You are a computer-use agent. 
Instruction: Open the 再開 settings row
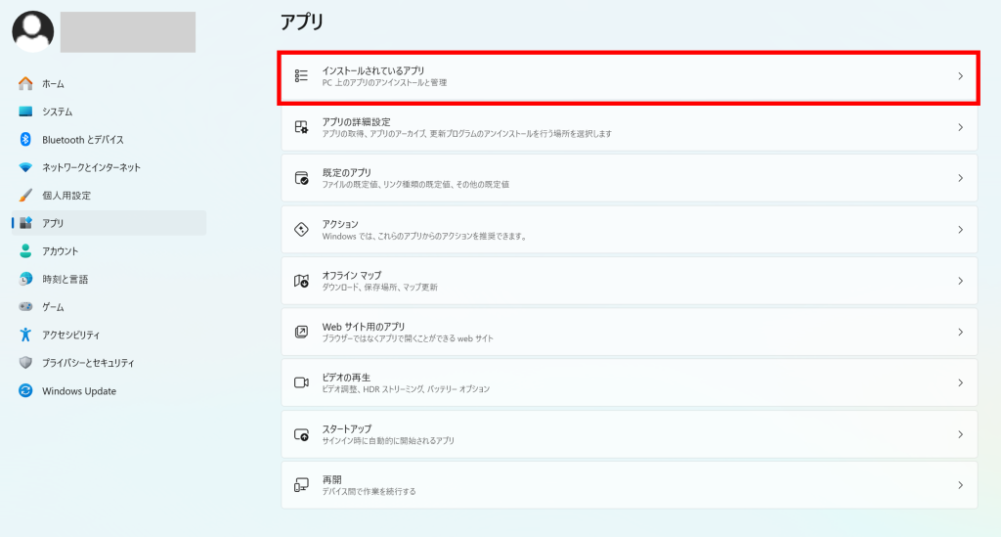[629, 485]
